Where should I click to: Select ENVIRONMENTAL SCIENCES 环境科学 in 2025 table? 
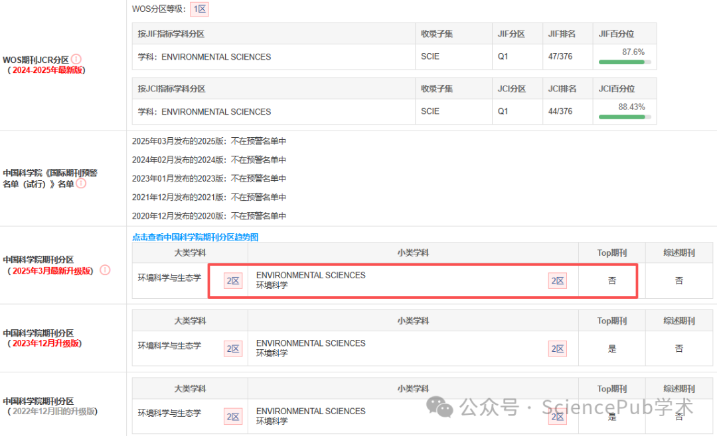pyautogui.click(x=311, y=280)
